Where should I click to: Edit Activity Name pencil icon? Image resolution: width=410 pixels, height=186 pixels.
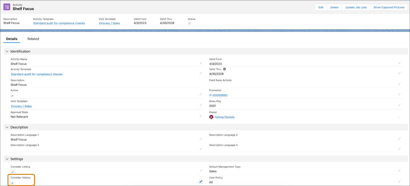(x=201, y=63)
